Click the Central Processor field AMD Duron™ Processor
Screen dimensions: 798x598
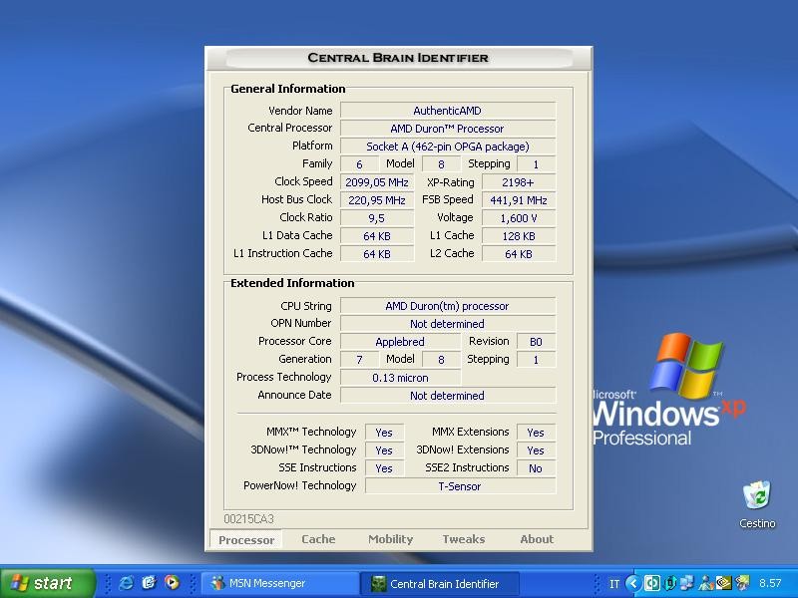point(448,129)
